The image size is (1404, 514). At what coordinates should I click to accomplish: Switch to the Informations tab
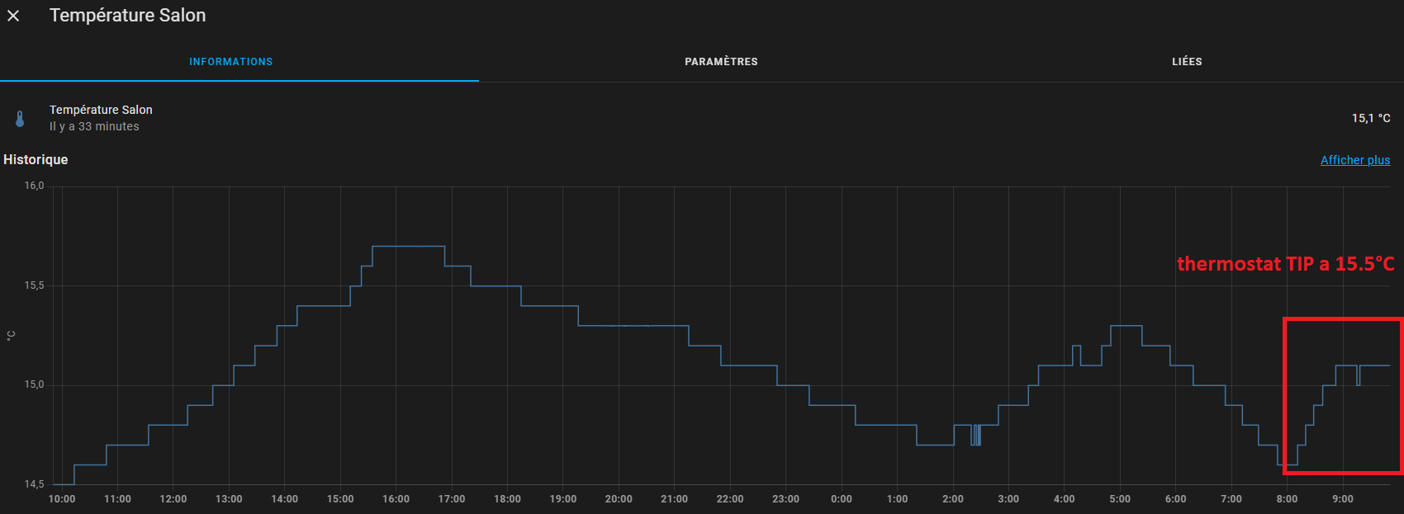[x=230, y=62]
